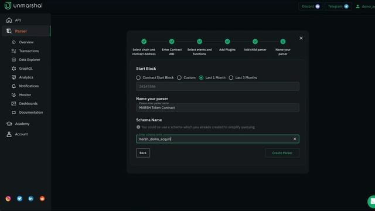Open the GraphQL menu item
This screenshot has height=211, width=375.
(x=26, y=69)
